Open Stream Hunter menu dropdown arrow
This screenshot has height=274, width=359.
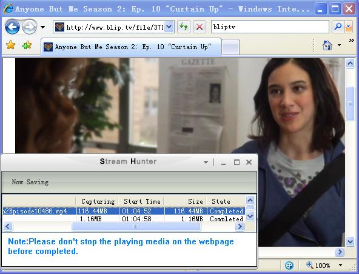pyautogui.click(x=206, y=162)
